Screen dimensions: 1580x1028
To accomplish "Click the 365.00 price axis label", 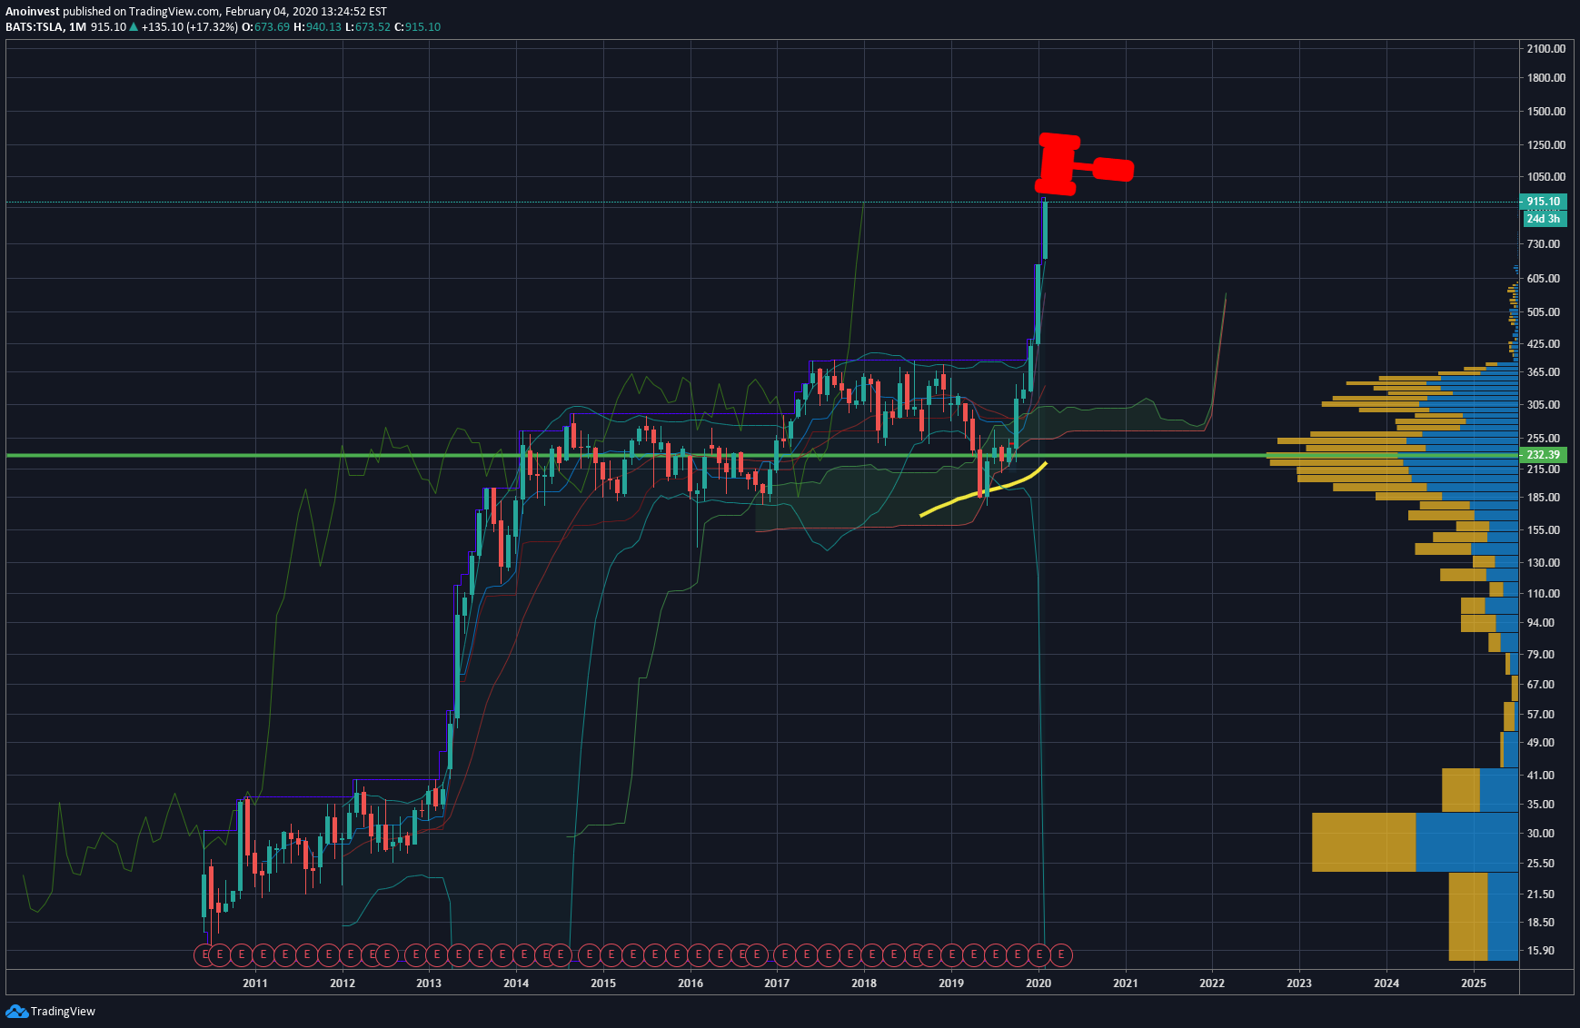I will tap(1543, 372).
